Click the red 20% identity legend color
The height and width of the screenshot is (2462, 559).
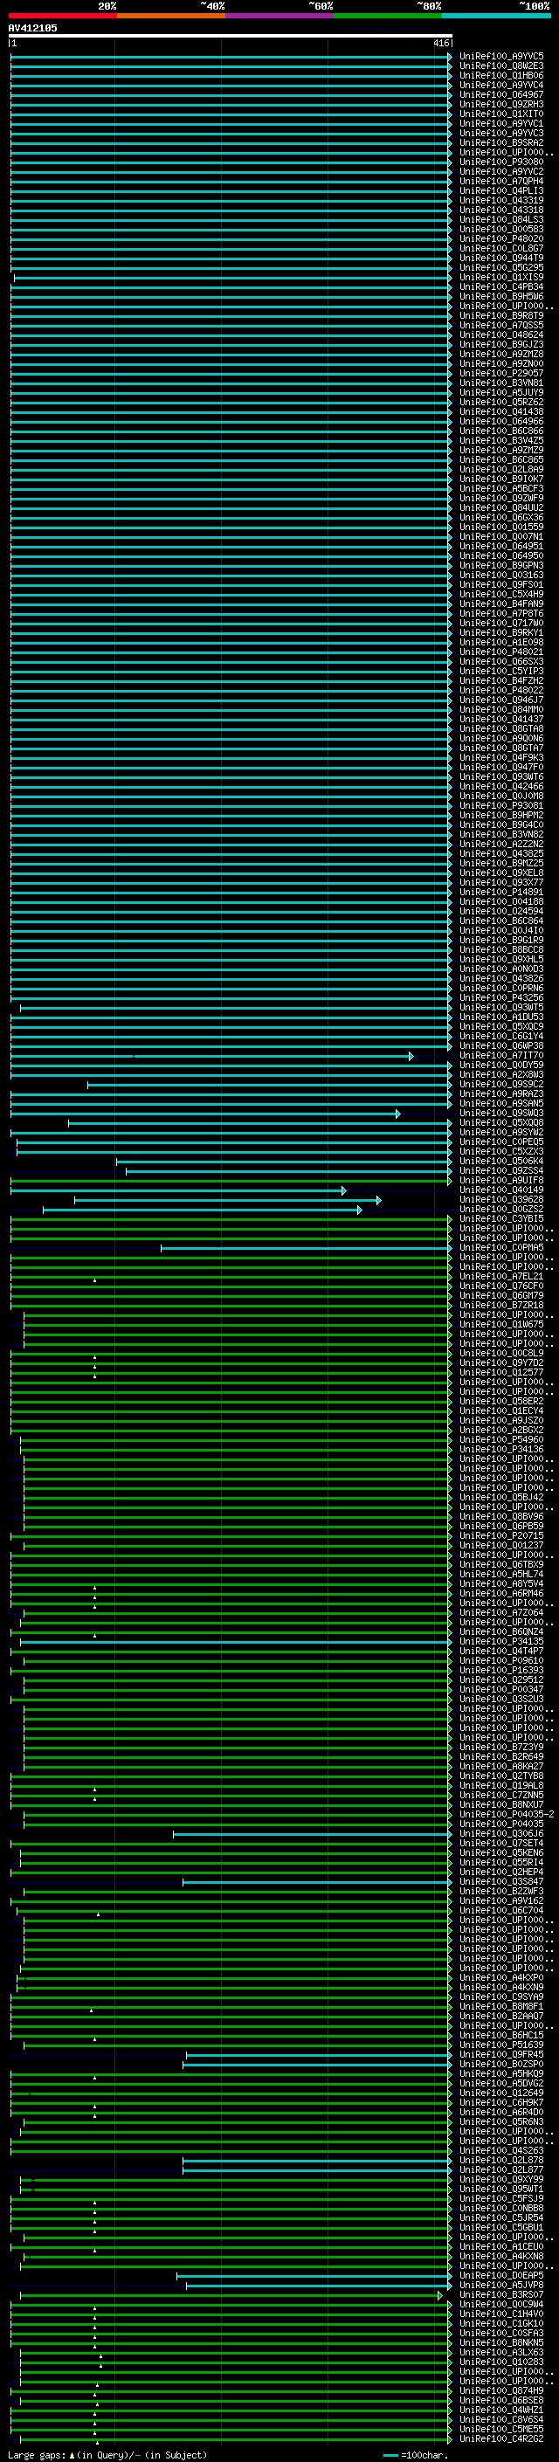62,16
